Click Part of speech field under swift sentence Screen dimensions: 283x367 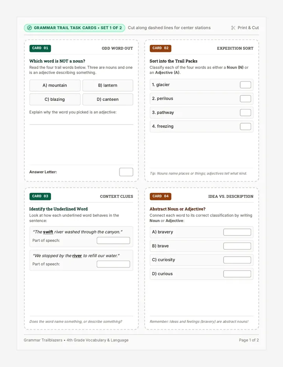click(113, 240)
